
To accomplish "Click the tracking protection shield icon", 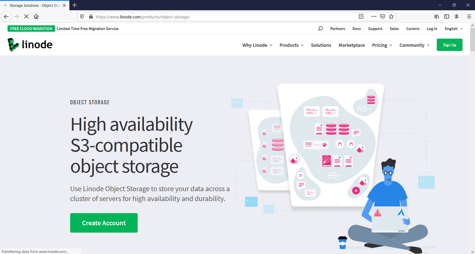I will point(82,17).
